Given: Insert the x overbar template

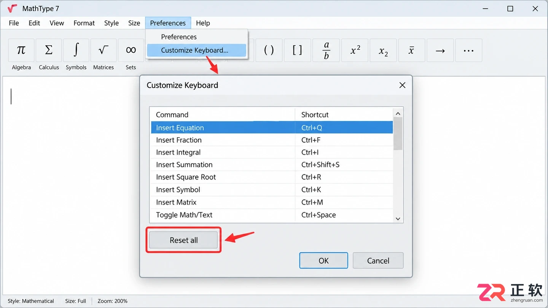Looking at the screenshot, I should click(412, 50).
